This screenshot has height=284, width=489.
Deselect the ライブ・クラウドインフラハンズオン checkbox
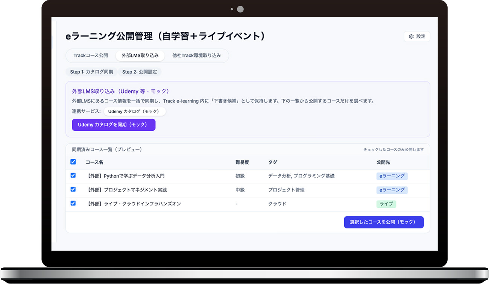pos(73,203)
